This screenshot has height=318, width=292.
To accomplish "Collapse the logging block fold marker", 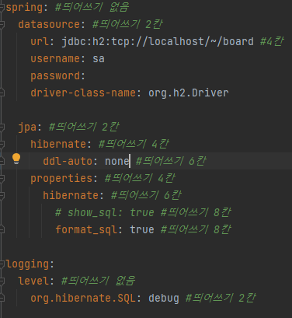I will [2, 264].
